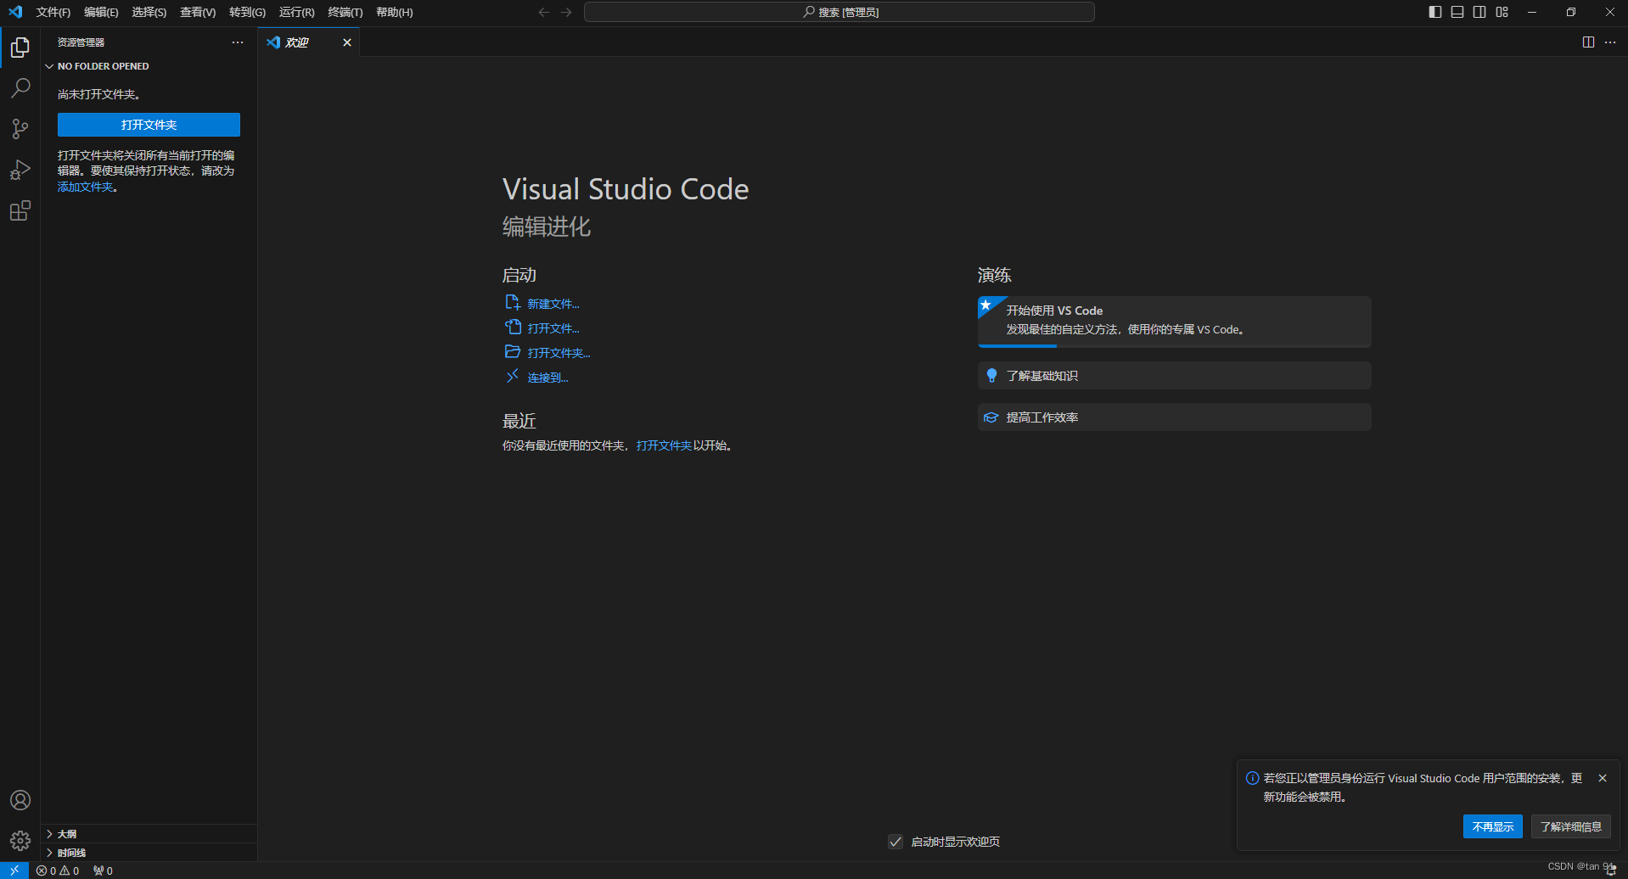Click the 连接到... link
The image size is (1628, 879).
[547, 378]
